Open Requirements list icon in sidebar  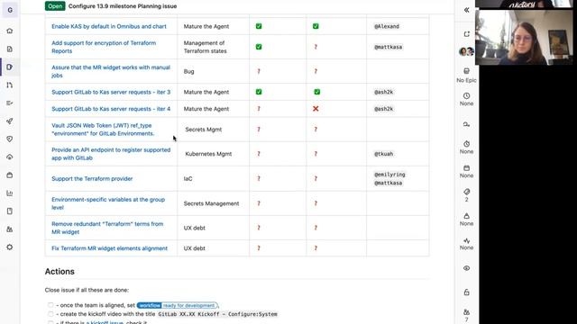pos(10,103)
